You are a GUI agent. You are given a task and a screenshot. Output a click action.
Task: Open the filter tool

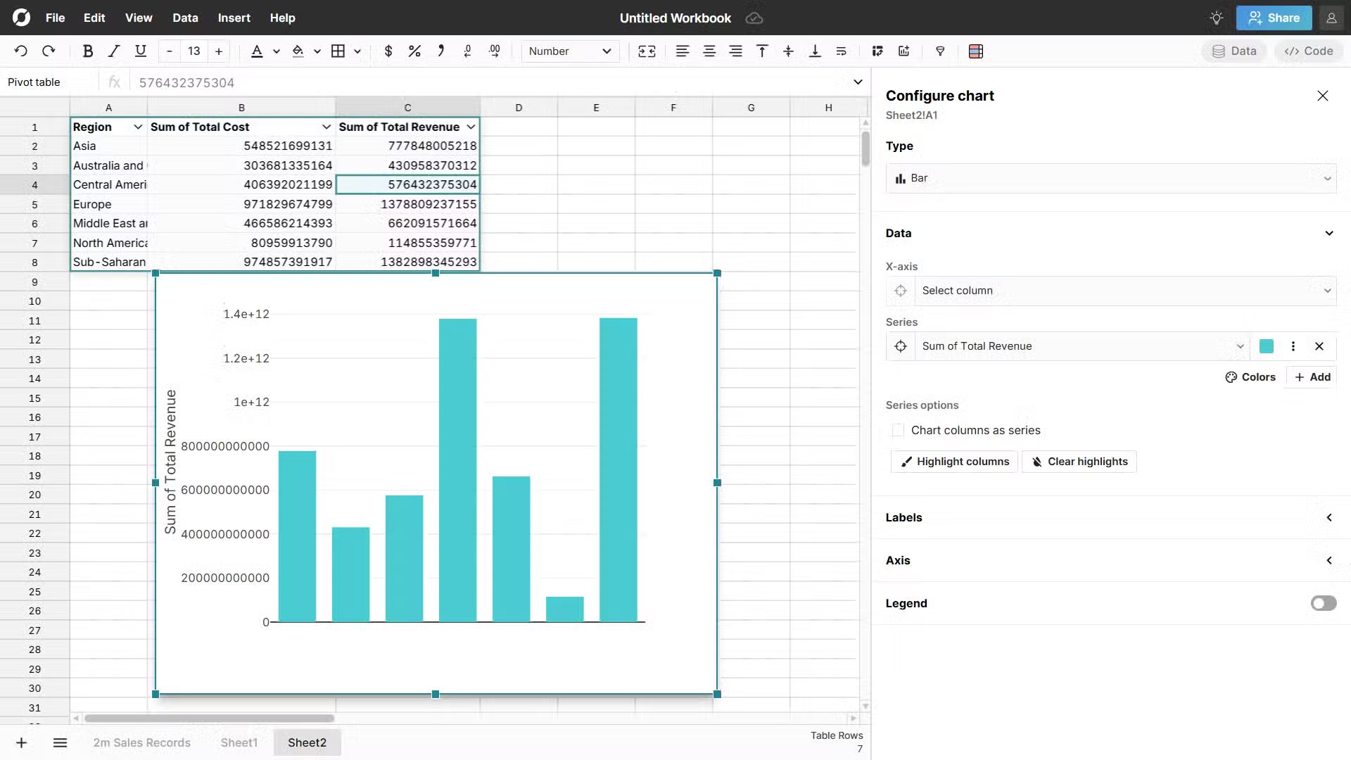click(x=941, y=51)
